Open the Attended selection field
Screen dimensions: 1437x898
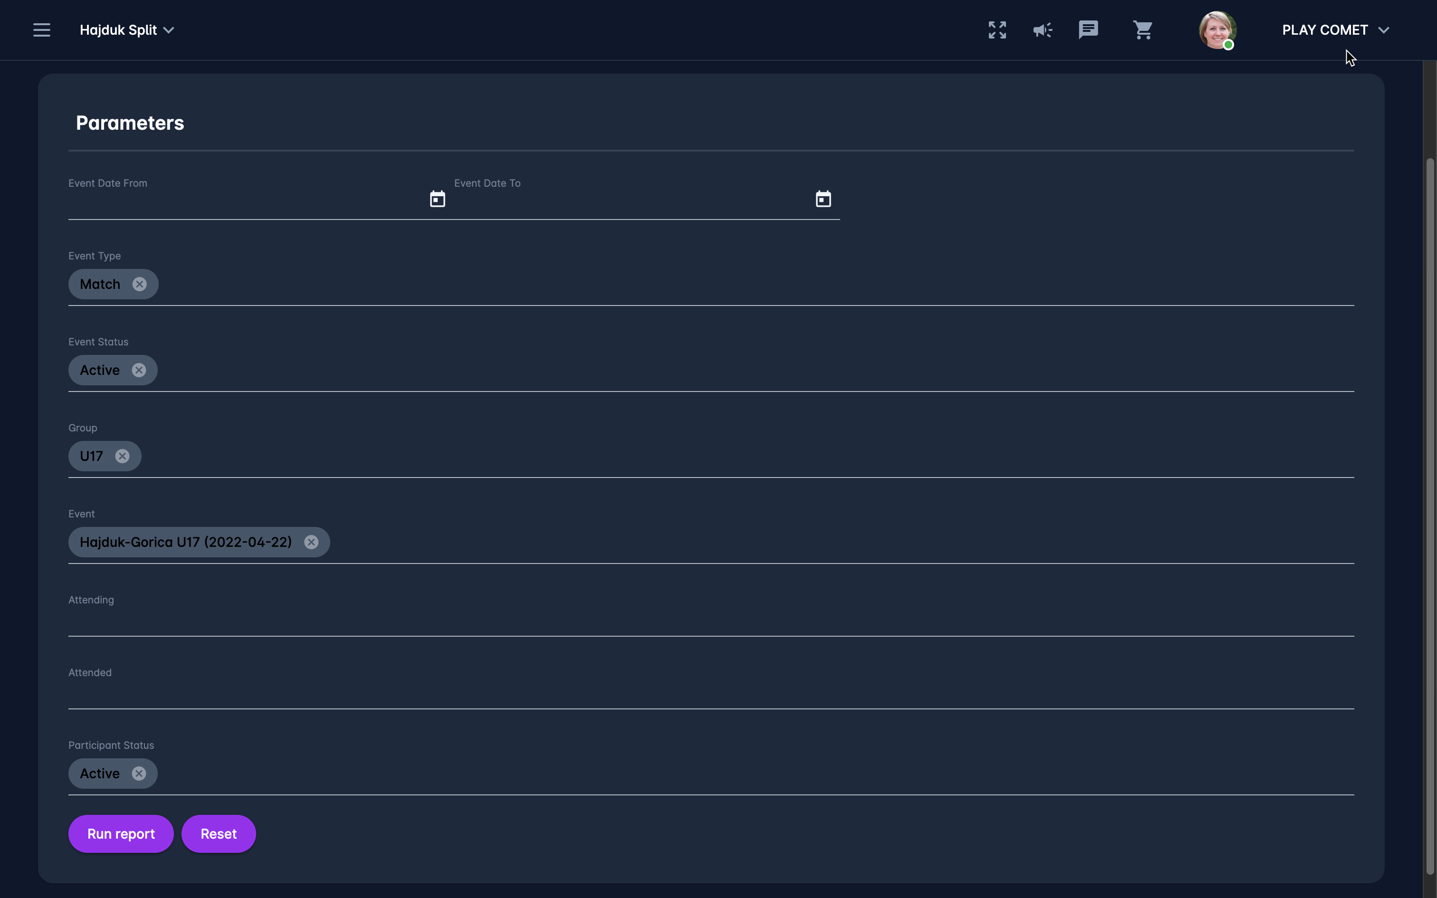(x=710, y=694)
